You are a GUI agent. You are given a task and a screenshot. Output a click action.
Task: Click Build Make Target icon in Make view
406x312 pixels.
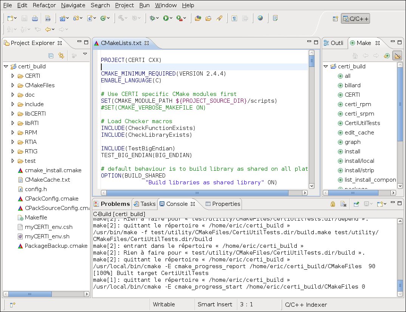coord(386,56)
